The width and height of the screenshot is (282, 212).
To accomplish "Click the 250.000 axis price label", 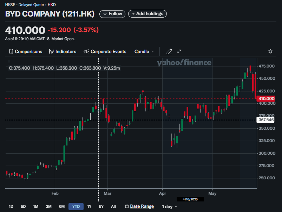I will pos(267,178).
